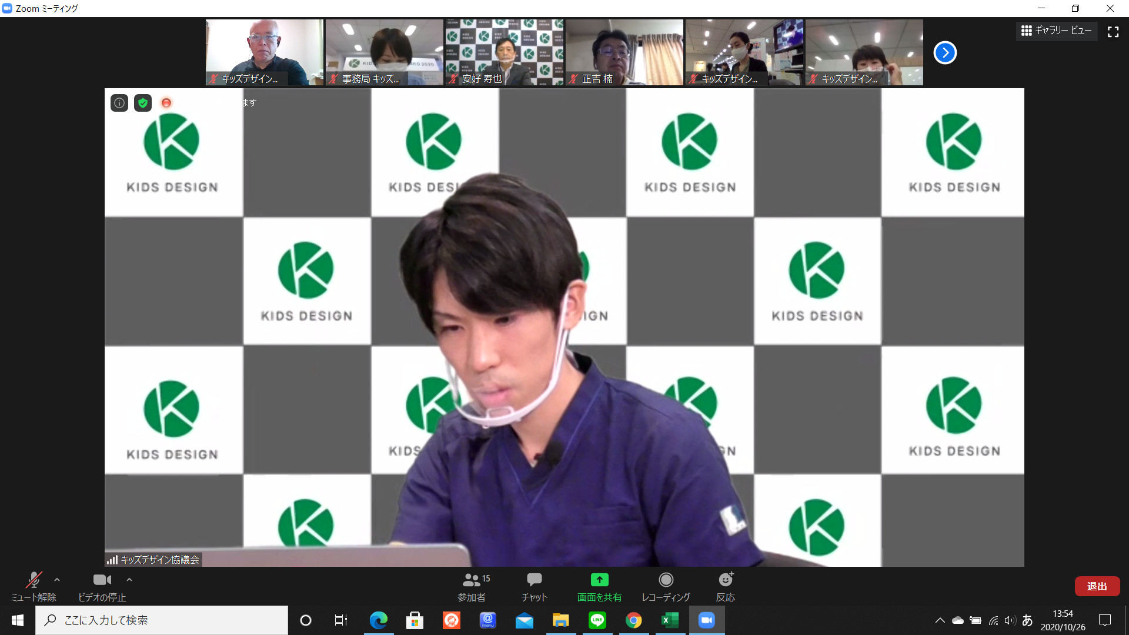Image resolution: width=1129 pixels, height=635 pixels.
Task: Open Task View icon
Action: (341, 620)
